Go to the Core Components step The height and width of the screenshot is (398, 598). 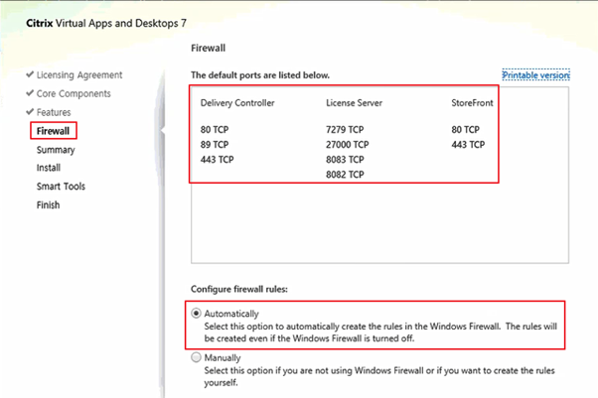pyautogui.click(x=74, y=93)
